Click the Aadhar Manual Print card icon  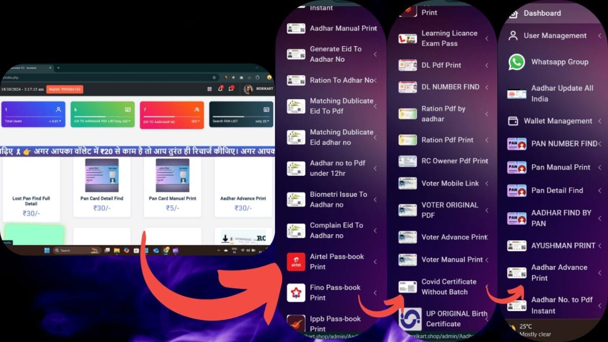(296, 28)
